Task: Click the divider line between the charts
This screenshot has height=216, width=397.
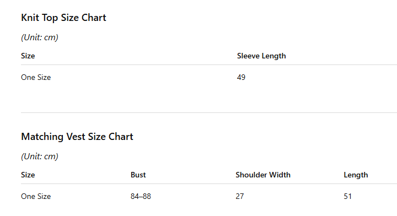Action: pos(209,112)
